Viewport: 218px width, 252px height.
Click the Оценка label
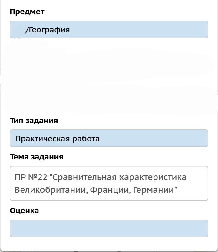pos(24,211)
